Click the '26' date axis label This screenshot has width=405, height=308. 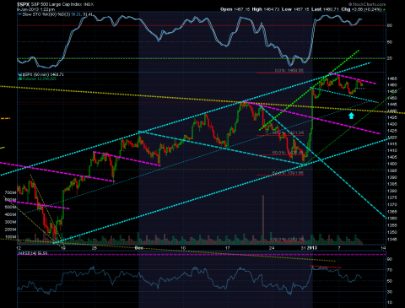tap(94, 248)
